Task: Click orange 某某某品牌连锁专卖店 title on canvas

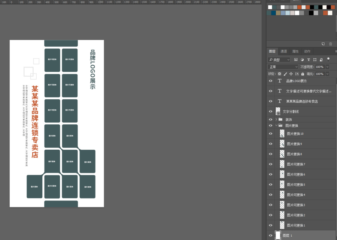Action: tap(35, 122)
